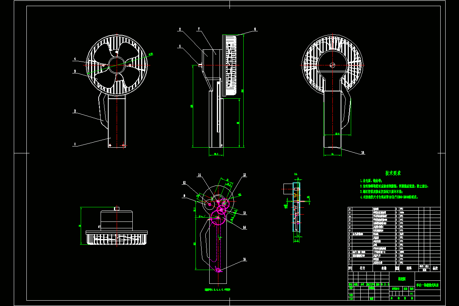
Task: Select part balloon number 3
Action: (75, 72)
